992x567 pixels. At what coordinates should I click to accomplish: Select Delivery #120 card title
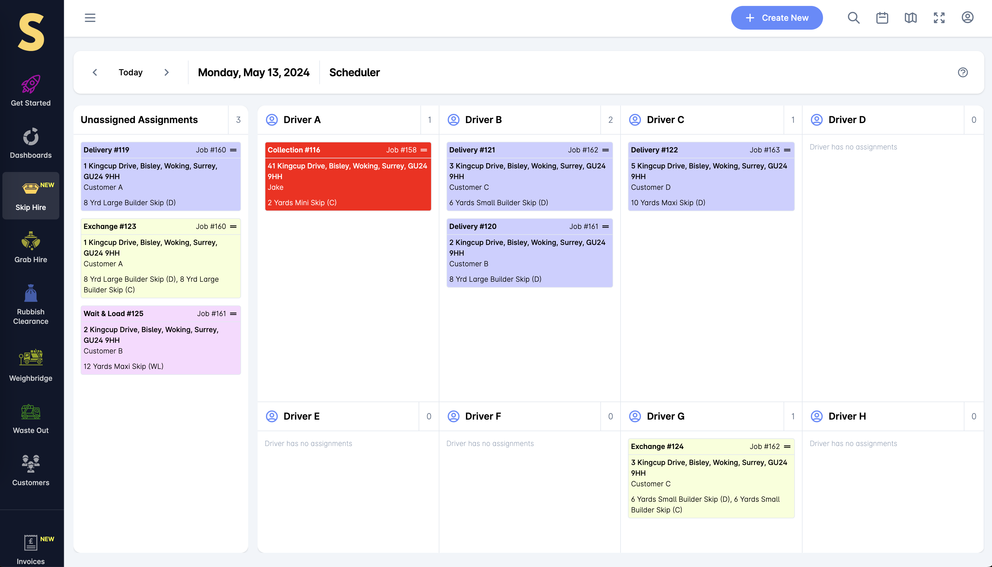click(473, 227)
